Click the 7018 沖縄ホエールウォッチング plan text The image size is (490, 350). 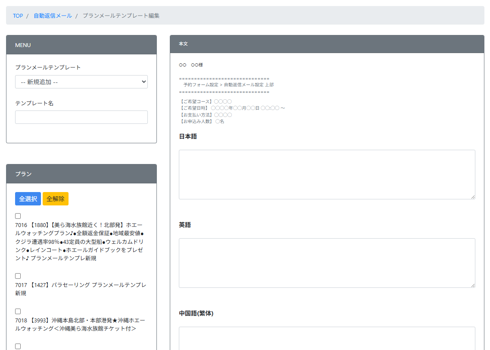pyautogui.click(x=80, y=325)
